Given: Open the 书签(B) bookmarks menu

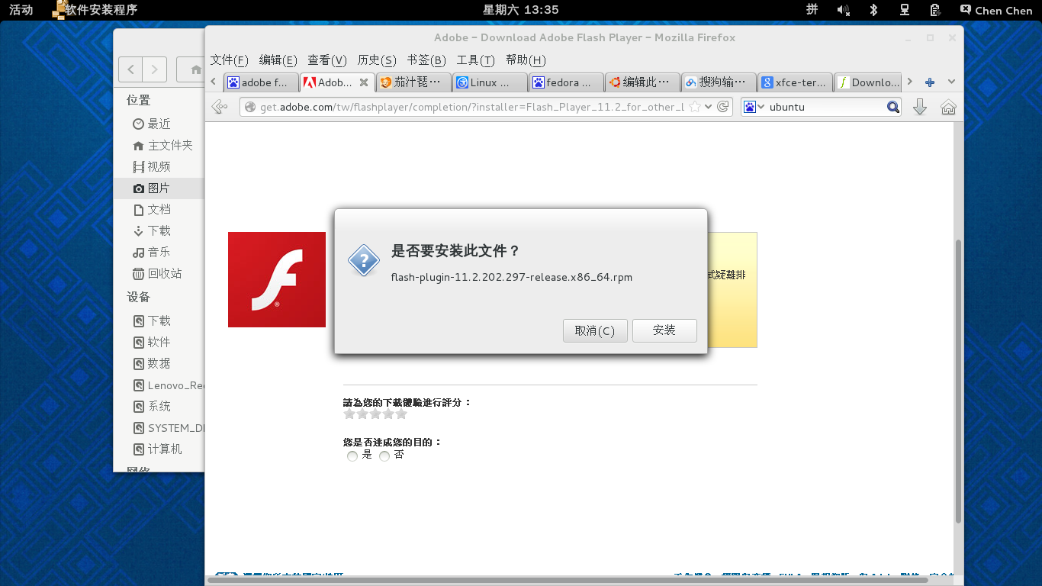Looking at the screenshot, I should click(x=426, y=60).
